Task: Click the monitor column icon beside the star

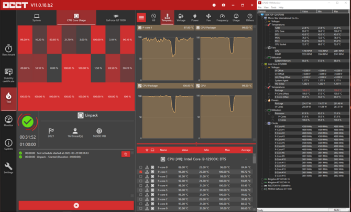Action: 152,150
